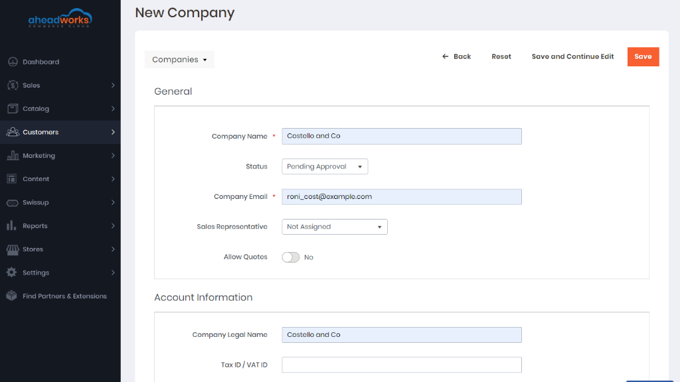Expand the Swissup submenu chevron

click(x=113, y=202)
